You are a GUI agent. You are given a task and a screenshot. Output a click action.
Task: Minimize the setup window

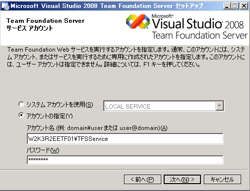(227, 6)
